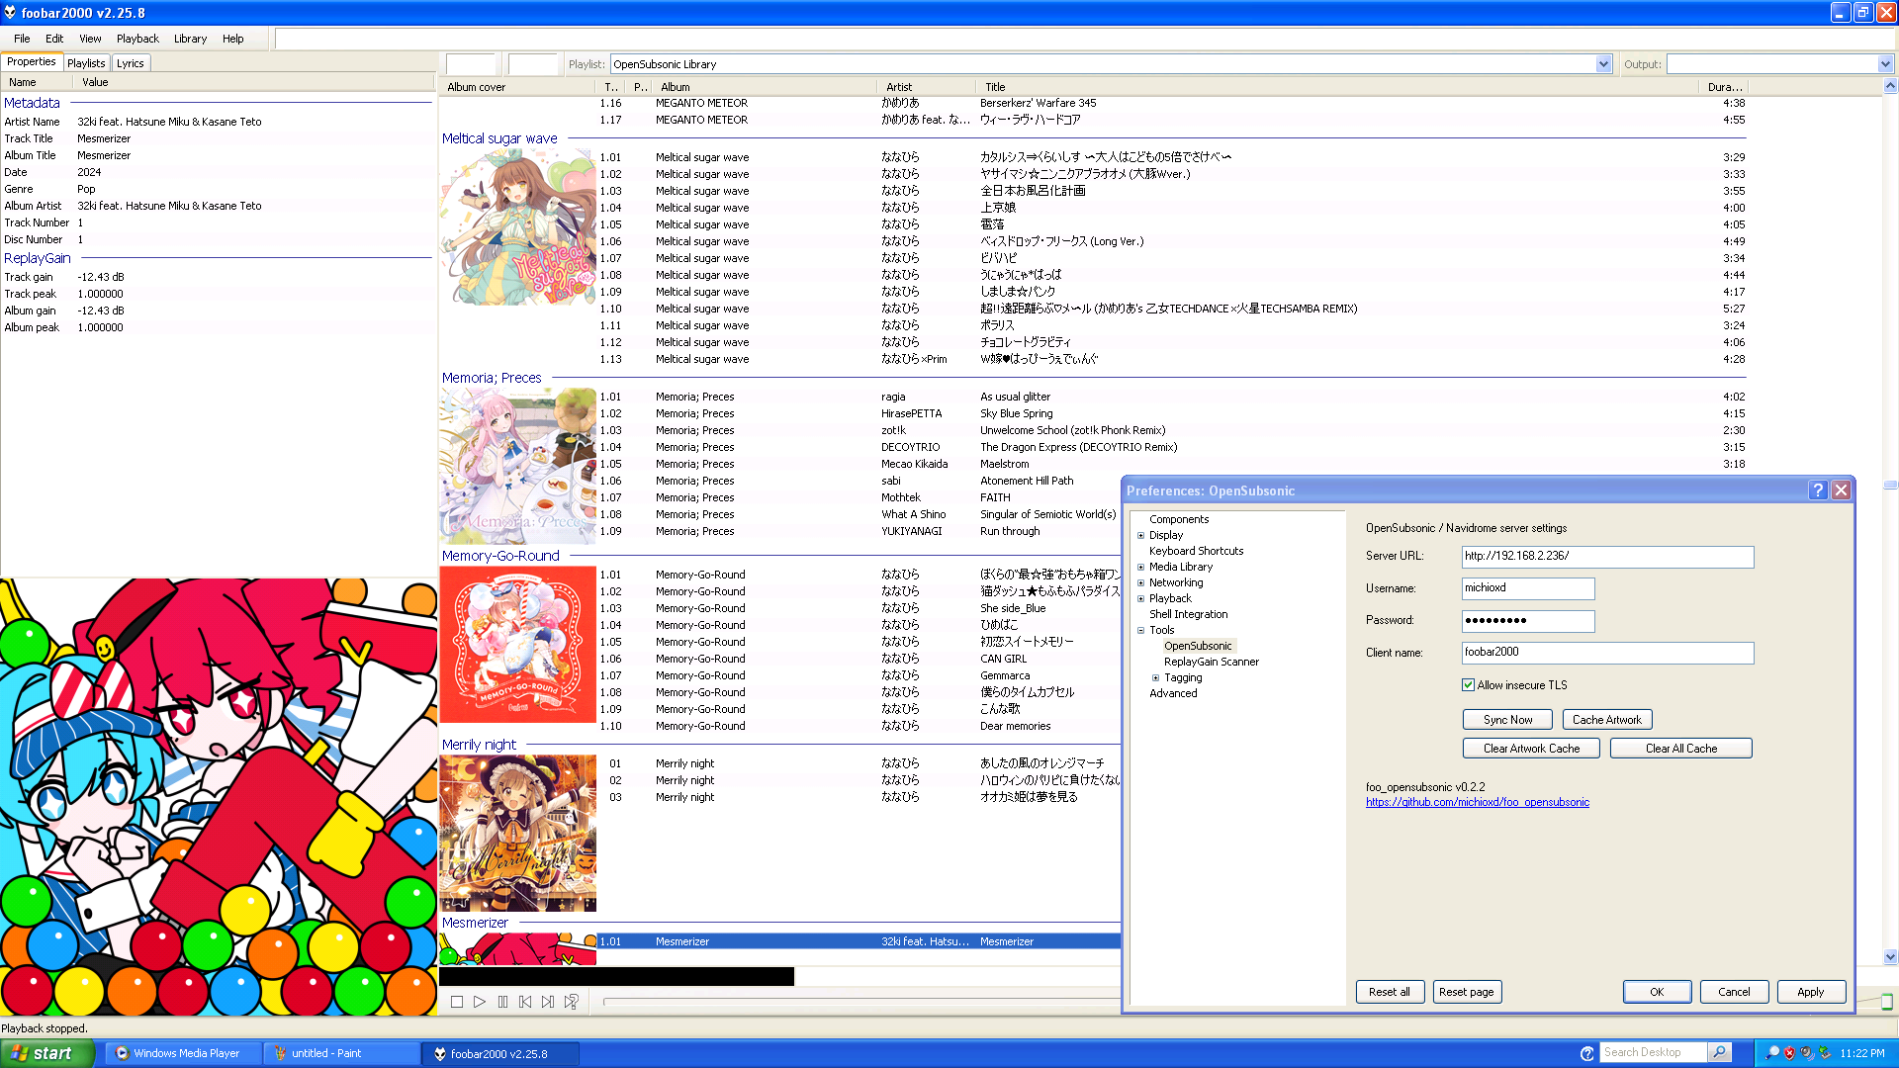Open the Edit menu
This screenshot has height=1068, width=1899.
[54, 39]
